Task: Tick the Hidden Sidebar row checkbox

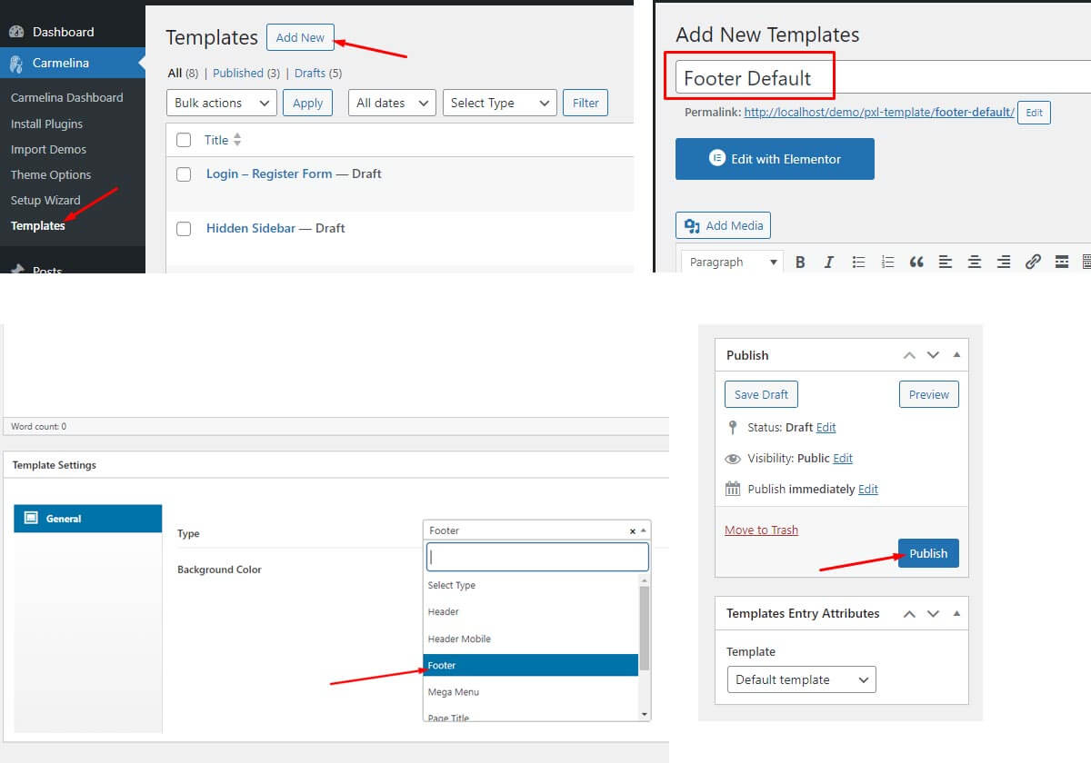Action: [x=184, y=229]
